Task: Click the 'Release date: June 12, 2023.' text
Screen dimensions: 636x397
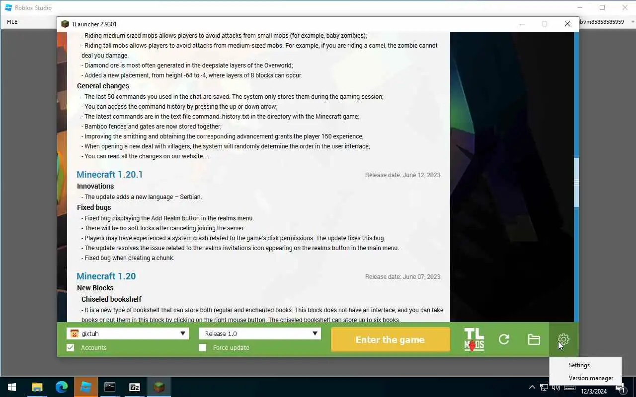Action: [x=403, y=175]
